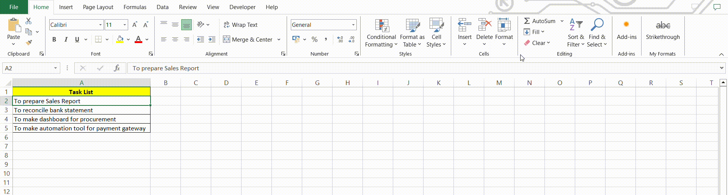Image resolution: width=728 pixels, height=195 pixels.
Task: Open the Cell Styles gallery
Action: point(436,33)
